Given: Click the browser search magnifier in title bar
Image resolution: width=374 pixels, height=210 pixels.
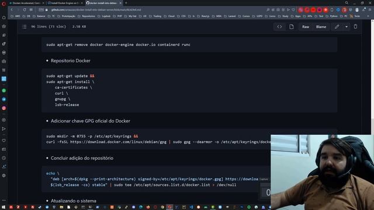Looking at the screenshot, I should (347, 3).
